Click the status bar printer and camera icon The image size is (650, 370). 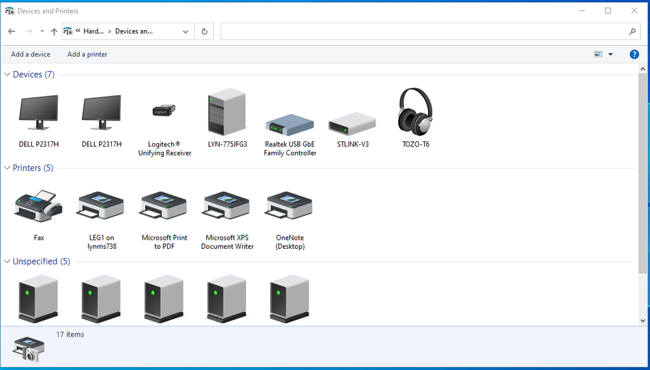point(29,349)
